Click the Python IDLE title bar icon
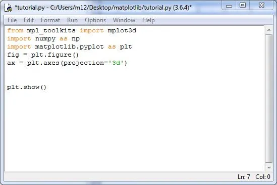277x185 pixels. click(8, 8)
